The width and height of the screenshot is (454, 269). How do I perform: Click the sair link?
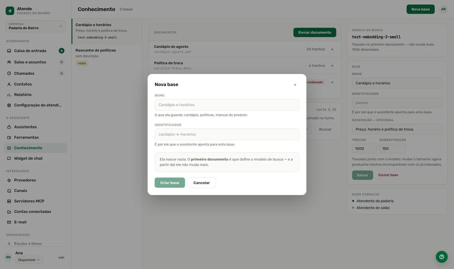coord(61,257)
